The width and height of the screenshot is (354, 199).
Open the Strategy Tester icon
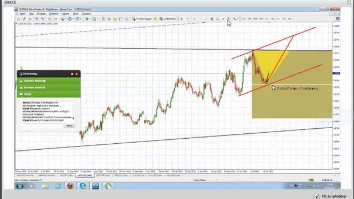[127, 19]
